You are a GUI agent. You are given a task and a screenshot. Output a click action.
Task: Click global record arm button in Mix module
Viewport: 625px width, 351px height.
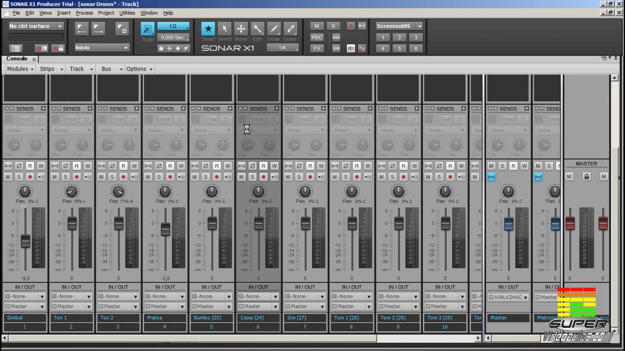(x=351, y=26)
